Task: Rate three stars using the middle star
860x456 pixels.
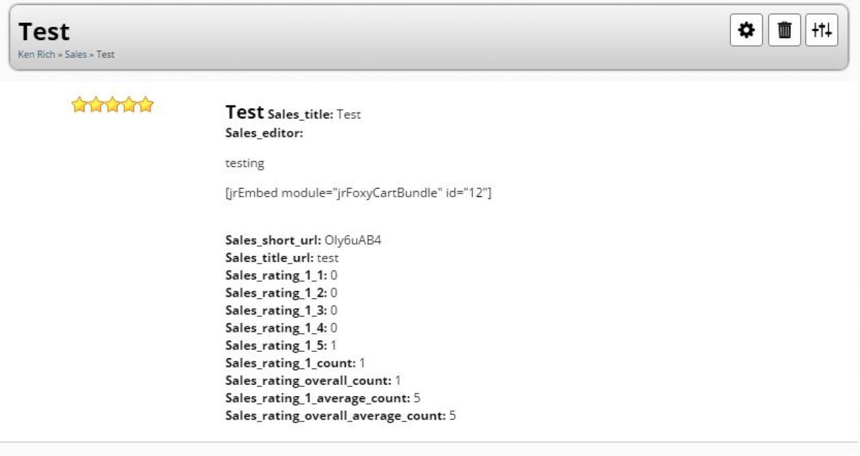Action: click(x=112, y=105)
